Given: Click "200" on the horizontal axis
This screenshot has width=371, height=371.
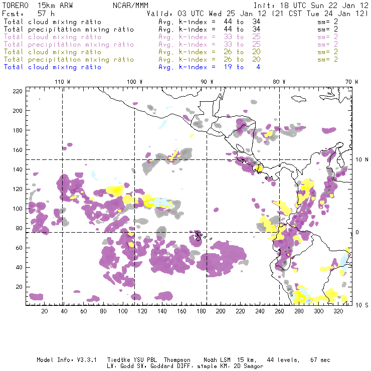Looking at the screenshot, I should pyautogui.click(x=221, y=311).
